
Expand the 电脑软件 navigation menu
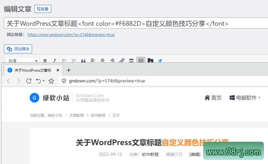click(245, 98)
